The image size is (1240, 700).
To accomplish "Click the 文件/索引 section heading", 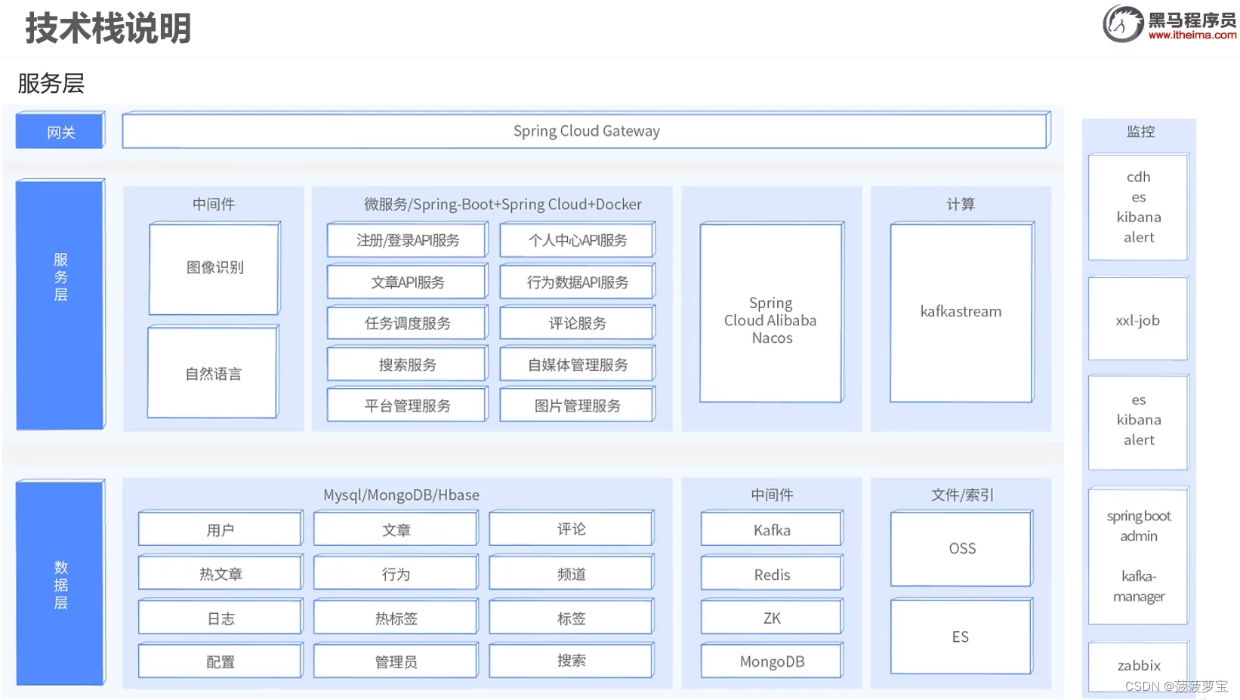I will (961, 495).
